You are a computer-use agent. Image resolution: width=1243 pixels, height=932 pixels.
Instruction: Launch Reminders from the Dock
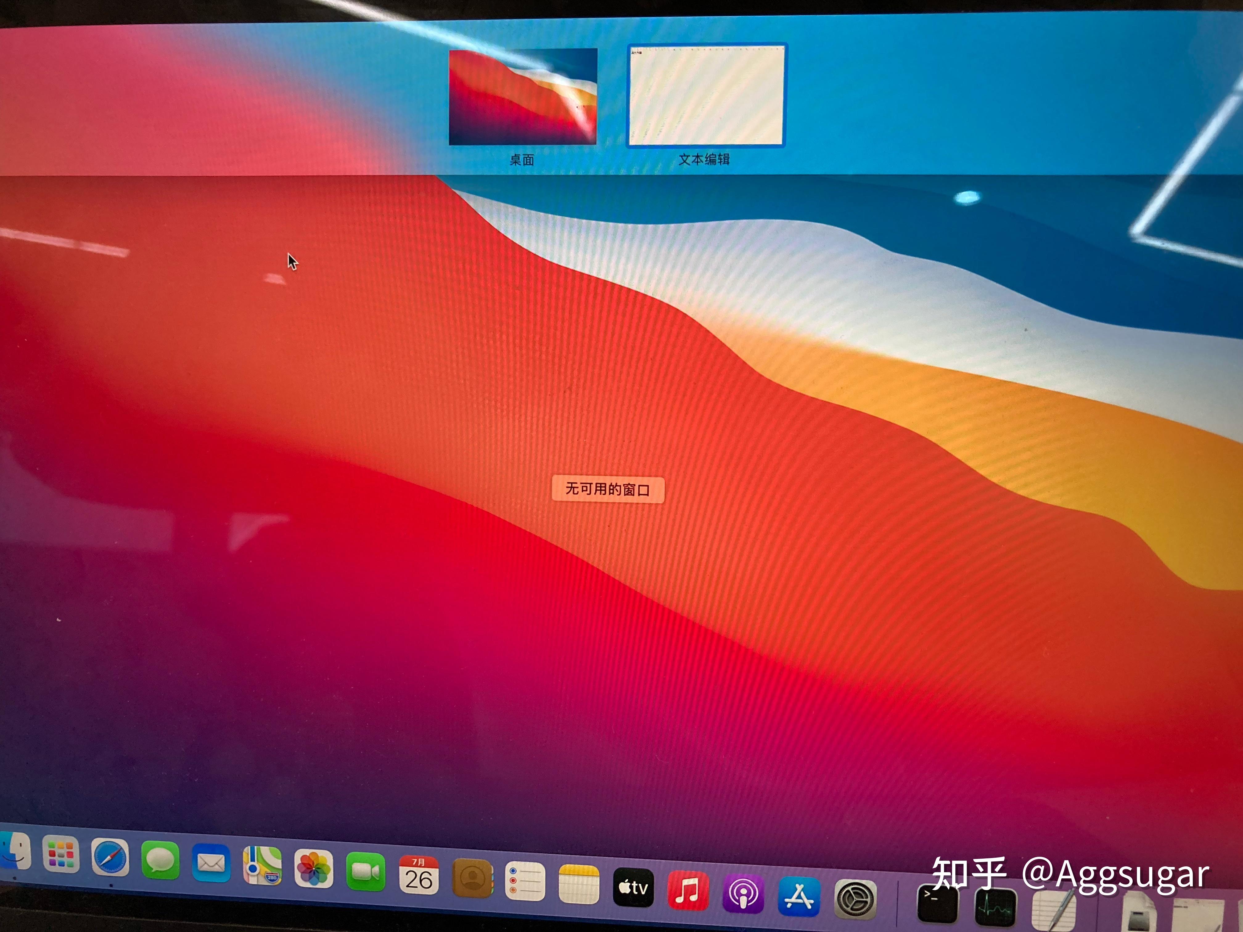525,881
